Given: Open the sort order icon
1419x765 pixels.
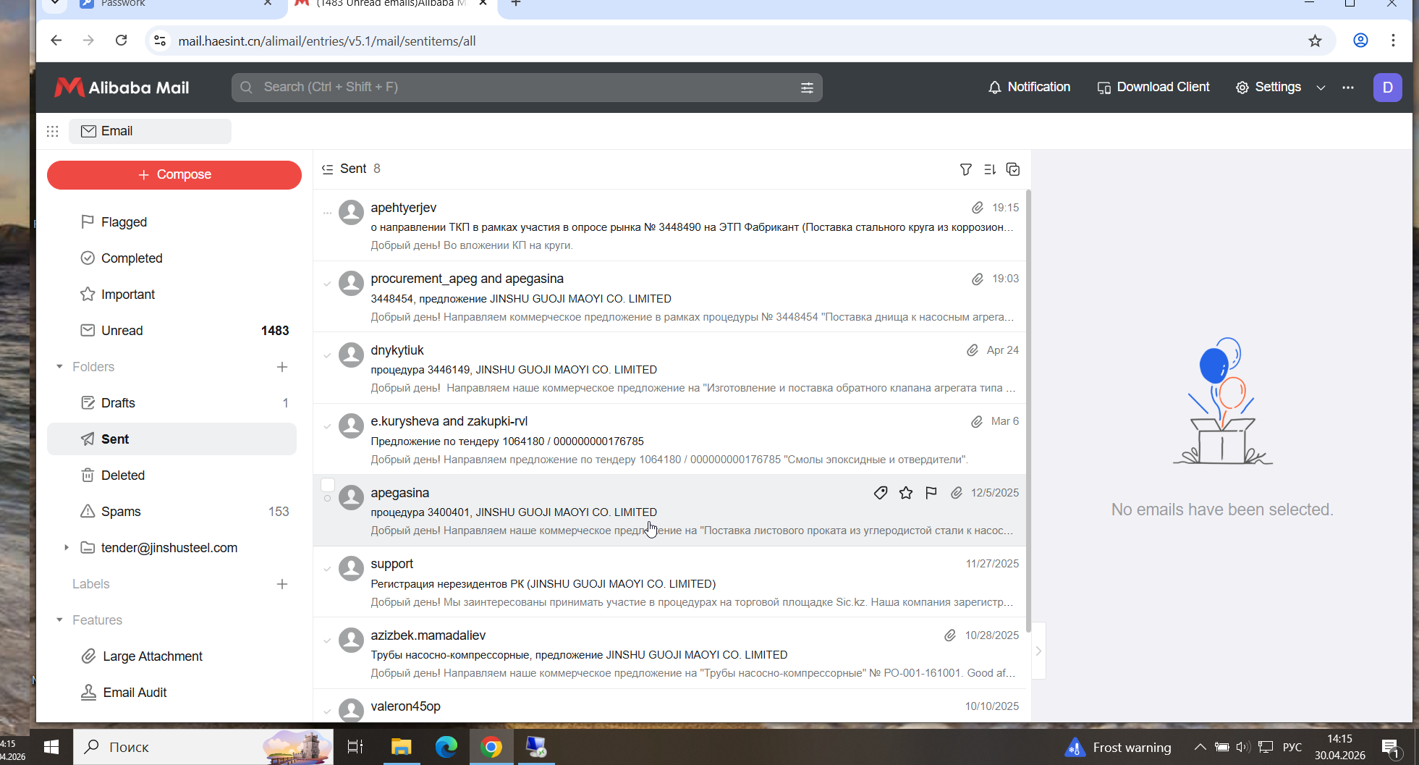Looking at the screenshot, I should (x=990, y=169).
